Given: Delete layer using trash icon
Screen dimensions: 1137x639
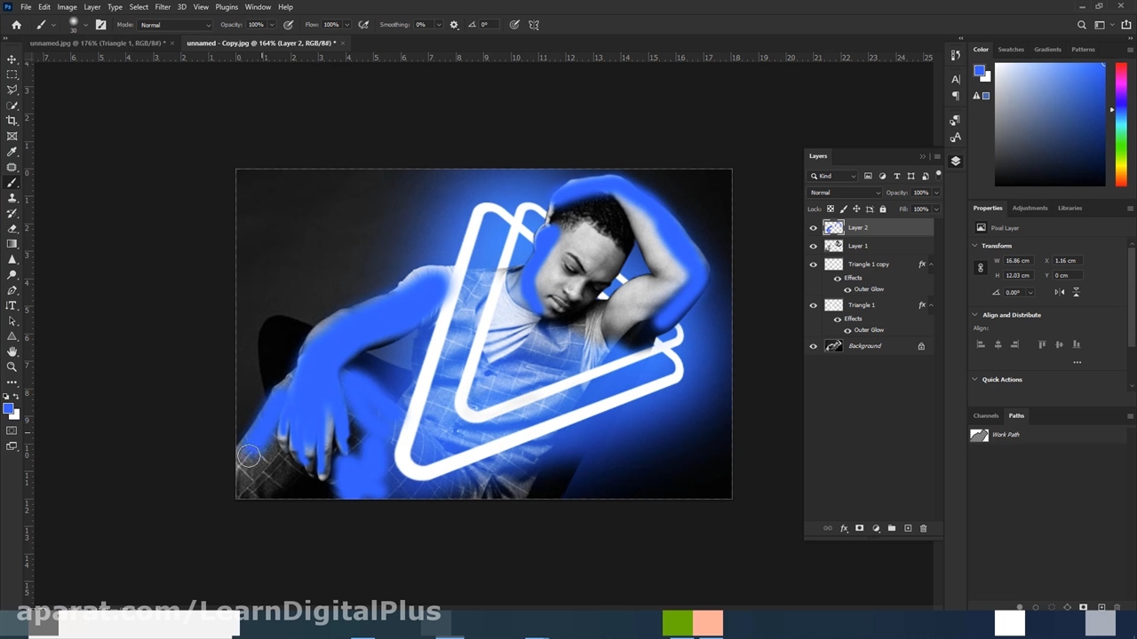Looking at the screenshot, I should pos(923,528).
